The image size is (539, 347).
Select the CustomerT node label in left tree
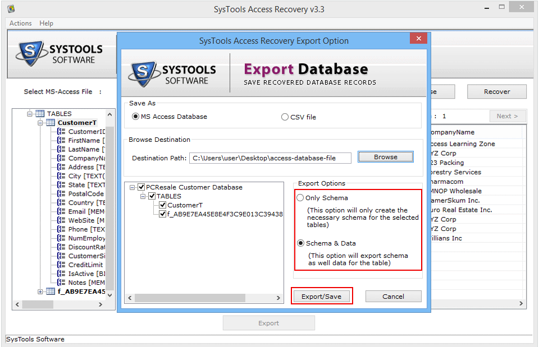point(77,123)
